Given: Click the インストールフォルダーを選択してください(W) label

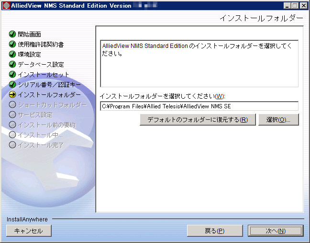Looking at the screenshot, I should tap(163, 96).
